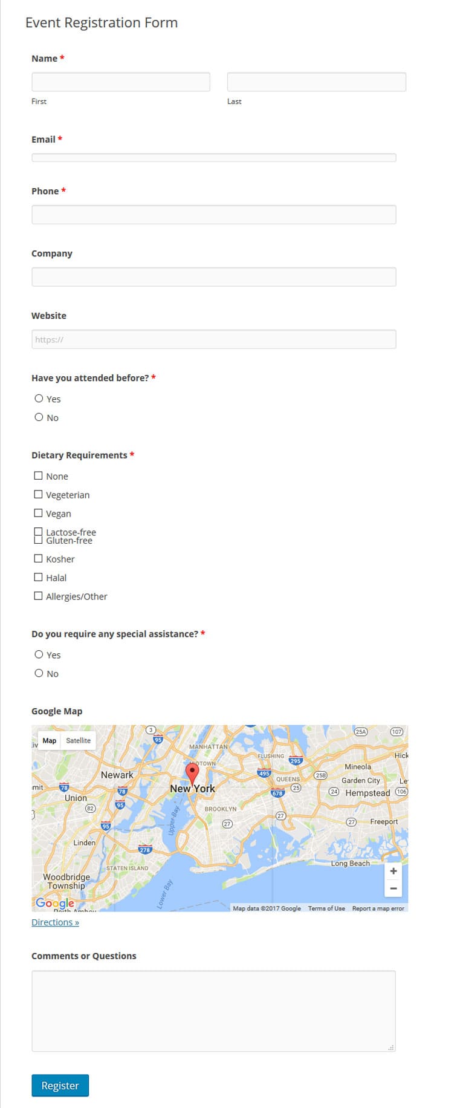Click inside the Email input field
463x1108 pixels.
point(213,157)
